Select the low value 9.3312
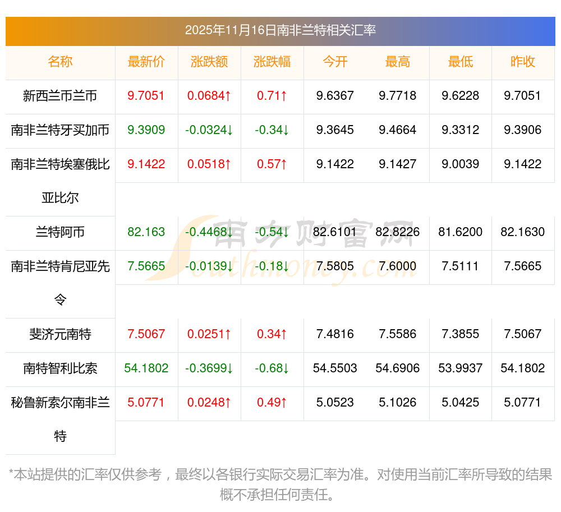Viewport: 561px width, 512px height. (461, 130)
